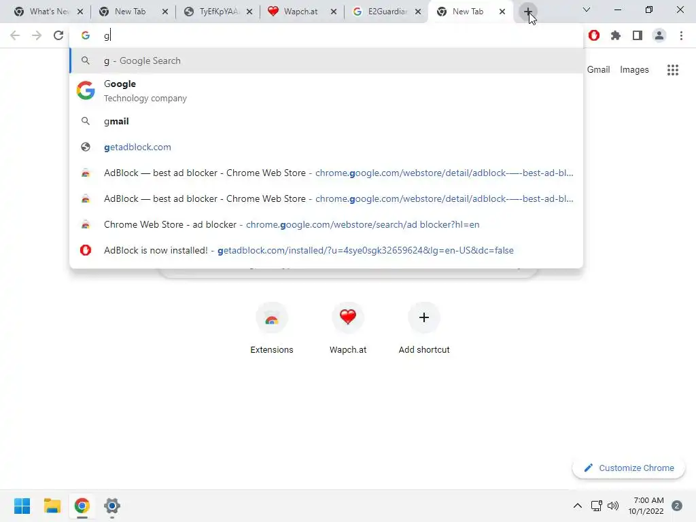Open the network status tray icon
Viewport: 696px width, 522px height.
[x=597, y=506]
